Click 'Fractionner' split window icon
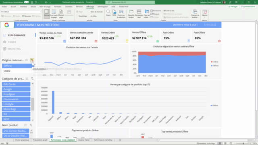Screen dimensions: 258x145 pos(152,11)
